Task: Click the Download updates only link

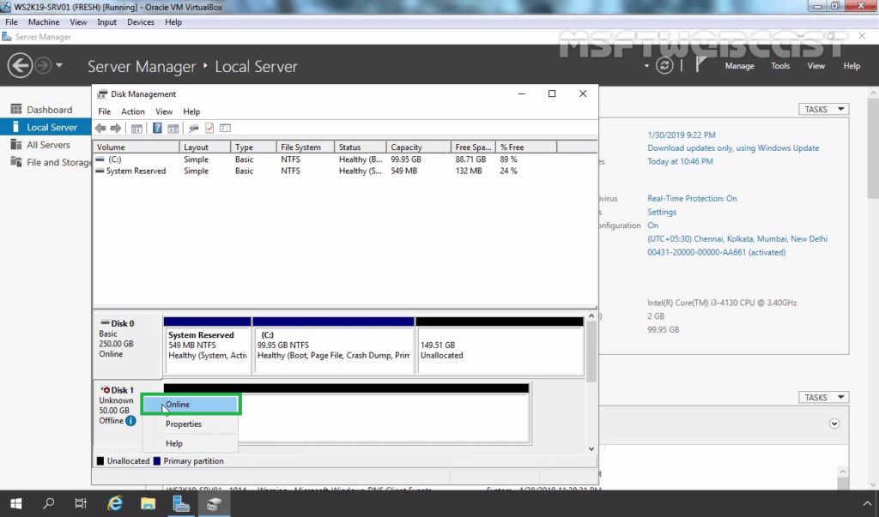Action: click(733, 147)
